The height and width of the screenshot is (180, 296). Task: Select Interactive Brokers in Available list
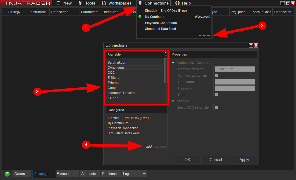(121, 93)
